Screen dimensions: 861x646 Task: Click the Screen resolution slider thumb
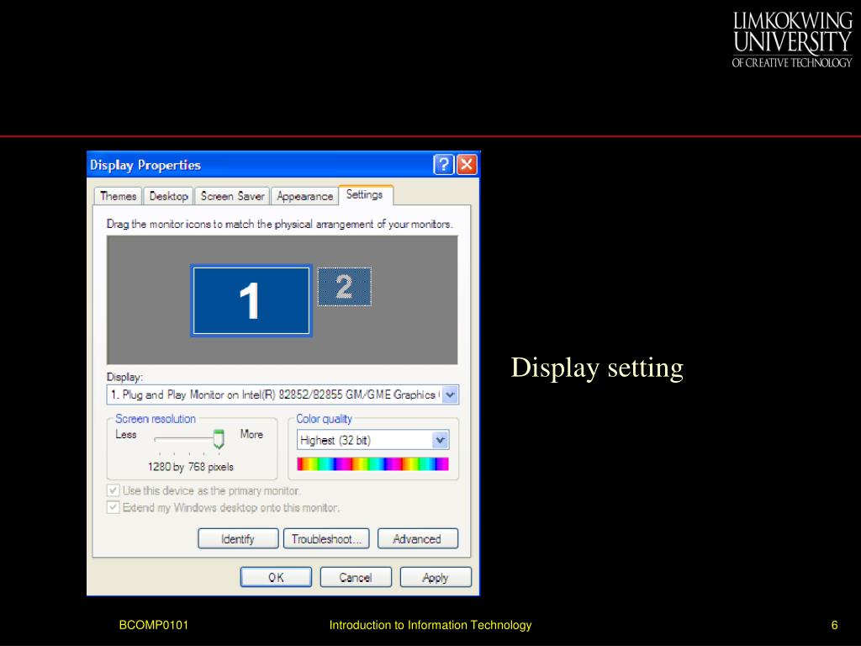(219, 439)
